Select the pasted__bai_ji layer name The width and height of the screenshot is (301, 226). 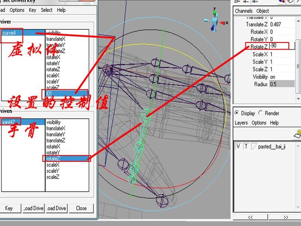272,147
